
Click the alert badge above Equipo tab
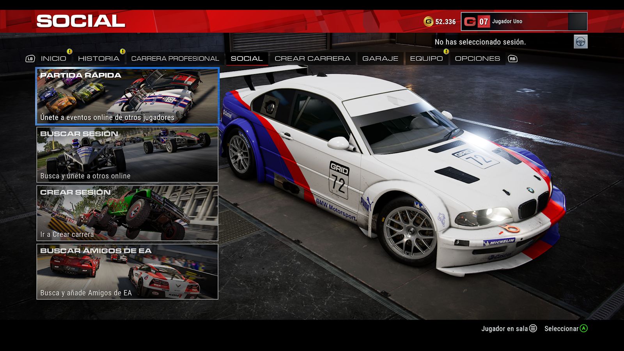pos(446,51)
